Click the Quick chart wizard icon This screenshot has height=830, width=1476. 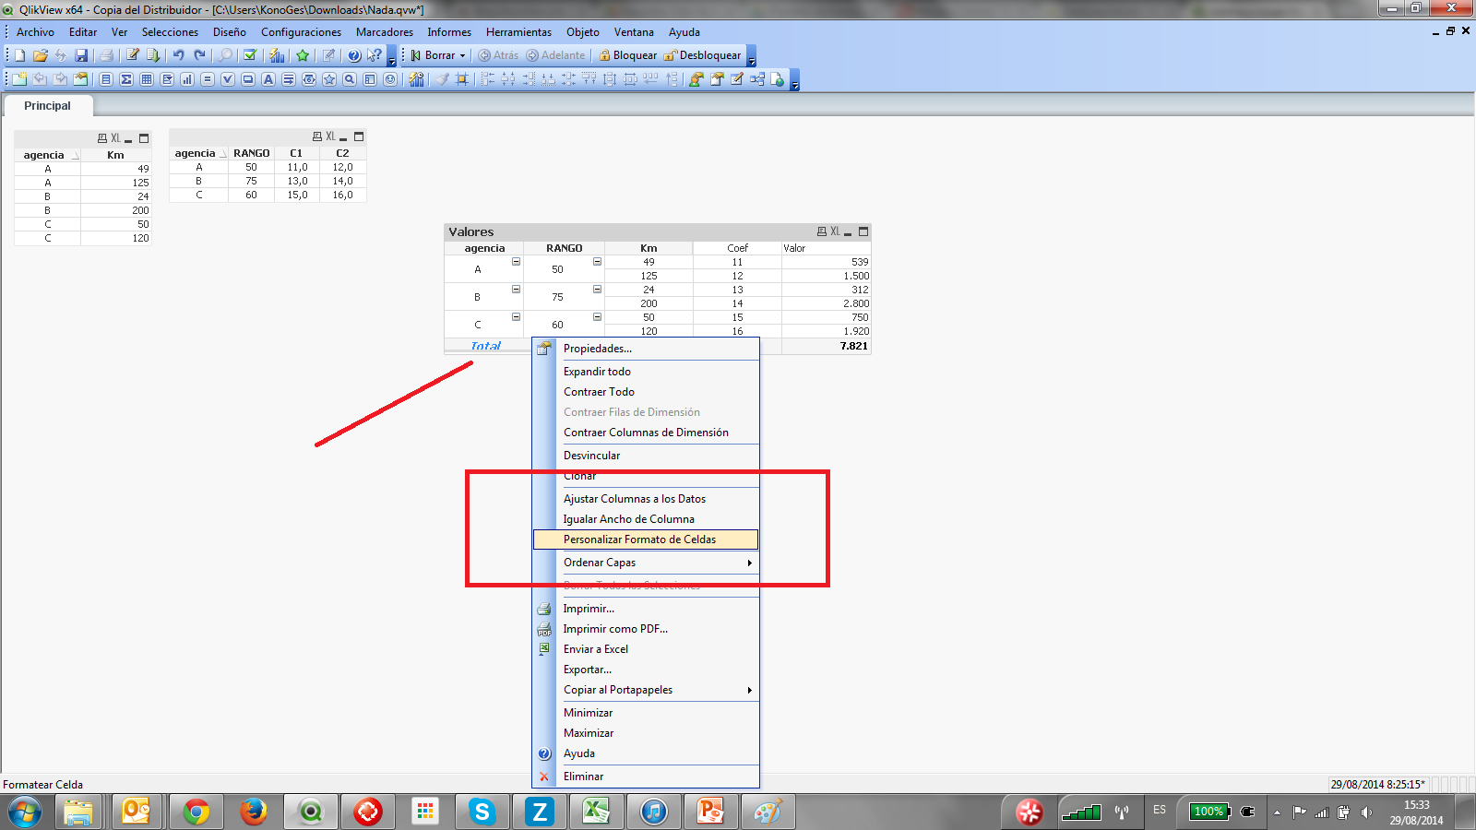(277, 55)
